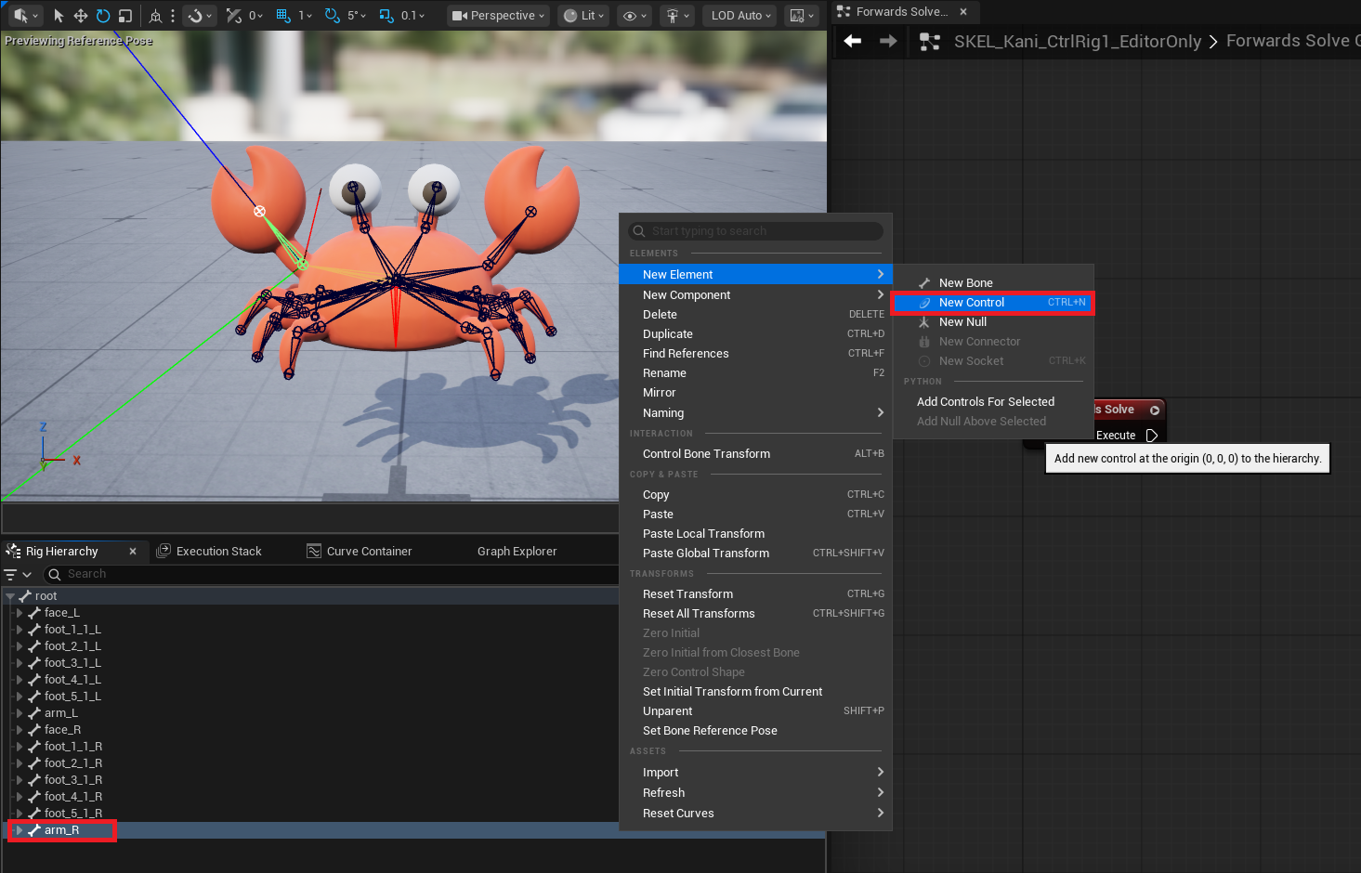Image resolution: width=1361 pixels, height=873 pixels.
Task: Open the character preview options menu
Action: click(677, 16)
